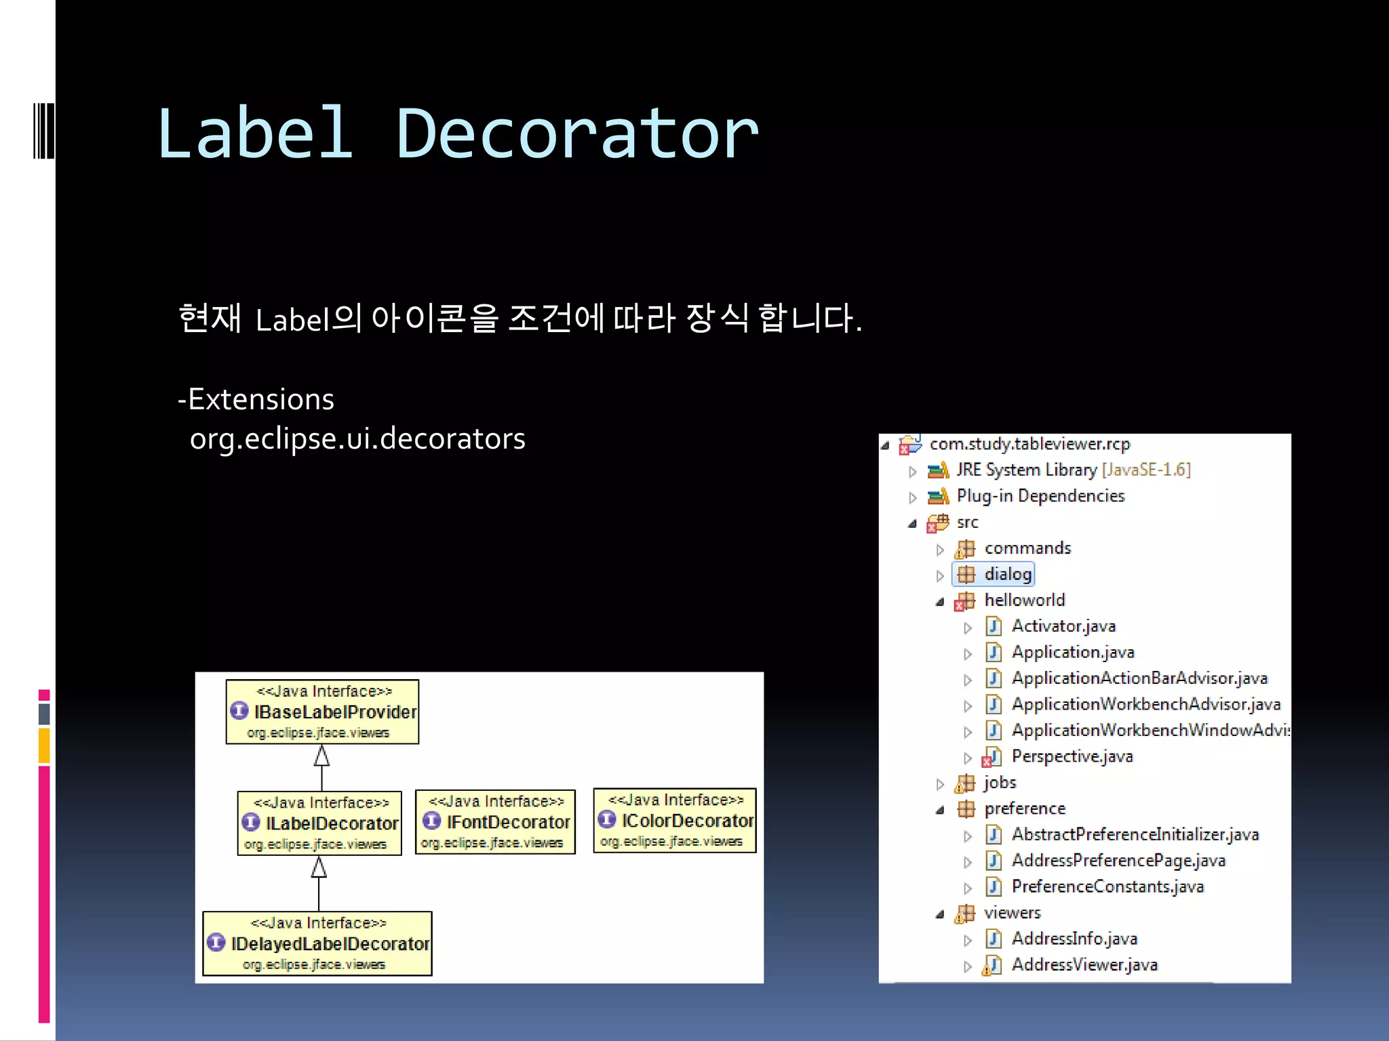Viewport: 1389px width, 1041px height.
Task: Click the preference package icon
Action: pyautogui.click(x=966, y=809)
